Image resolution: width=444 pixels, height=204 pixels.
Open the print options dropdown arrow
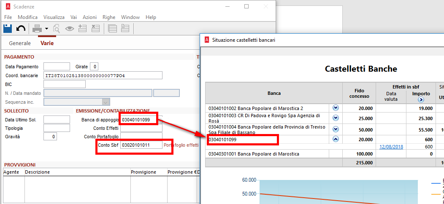[46, 29]
